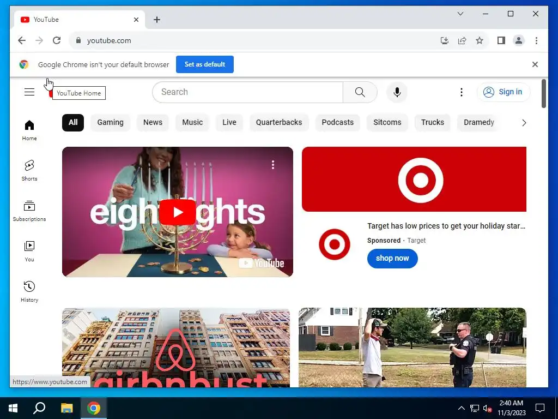Open the network tray icon

[475, 408]
